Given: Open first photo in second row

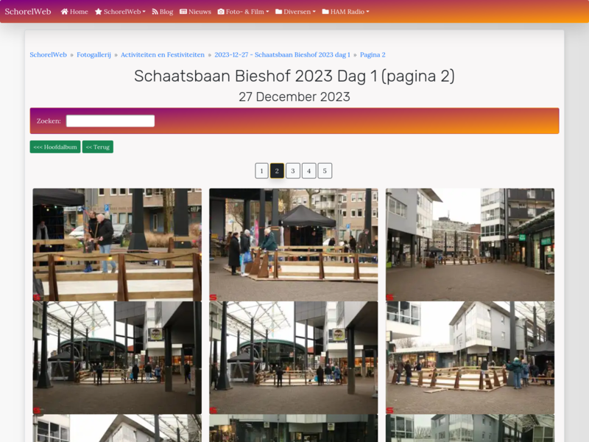Looking at the screenshot, I should (117, 357).
